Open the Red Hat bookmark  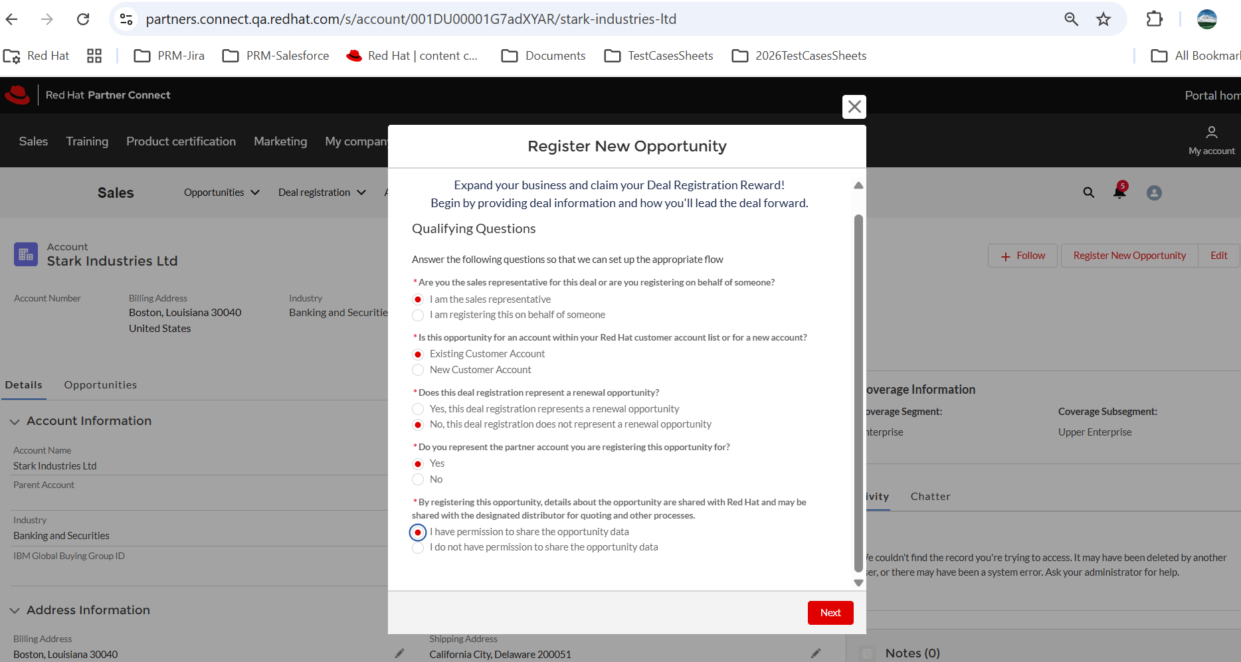point(37,56)
